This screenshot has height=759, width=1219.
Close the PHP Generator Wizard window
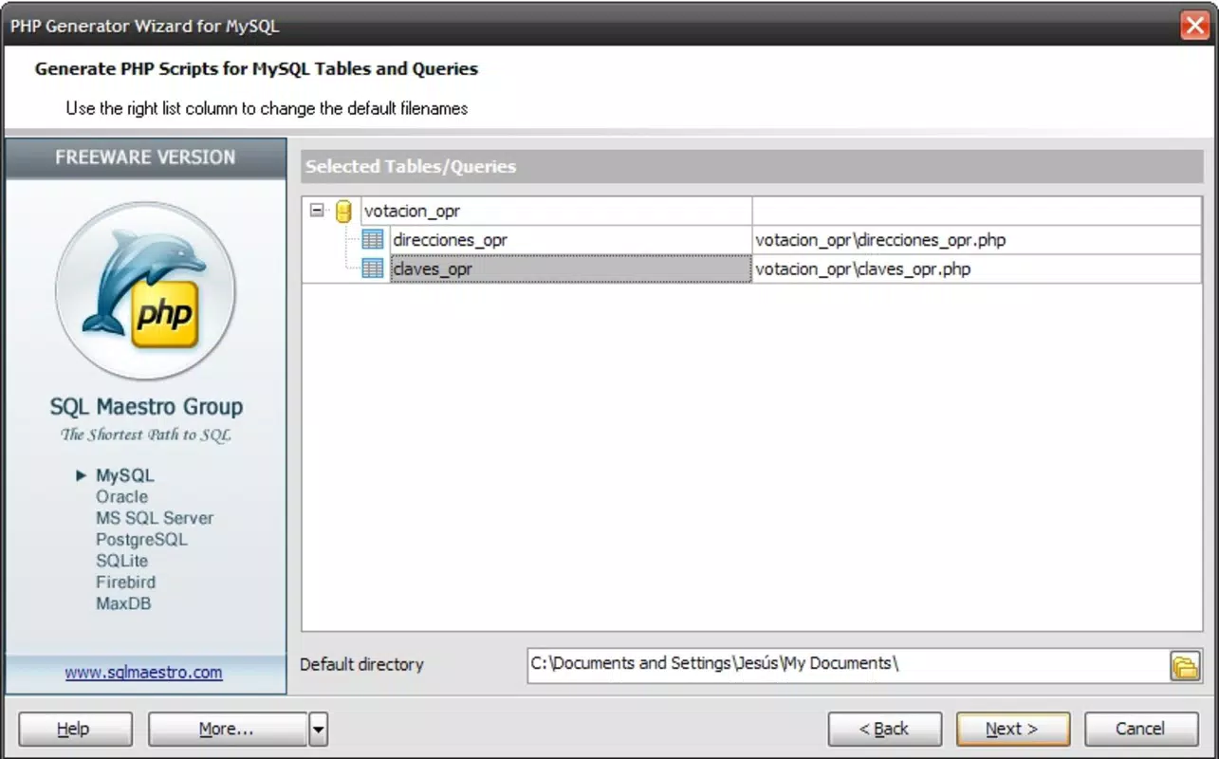pyautogui.click(x=1194, y=26)
